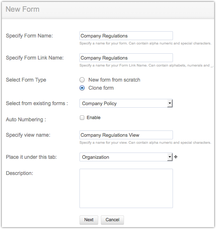Click the Specify view name input
Screen dimensions: 216x229
coord(126,135)
